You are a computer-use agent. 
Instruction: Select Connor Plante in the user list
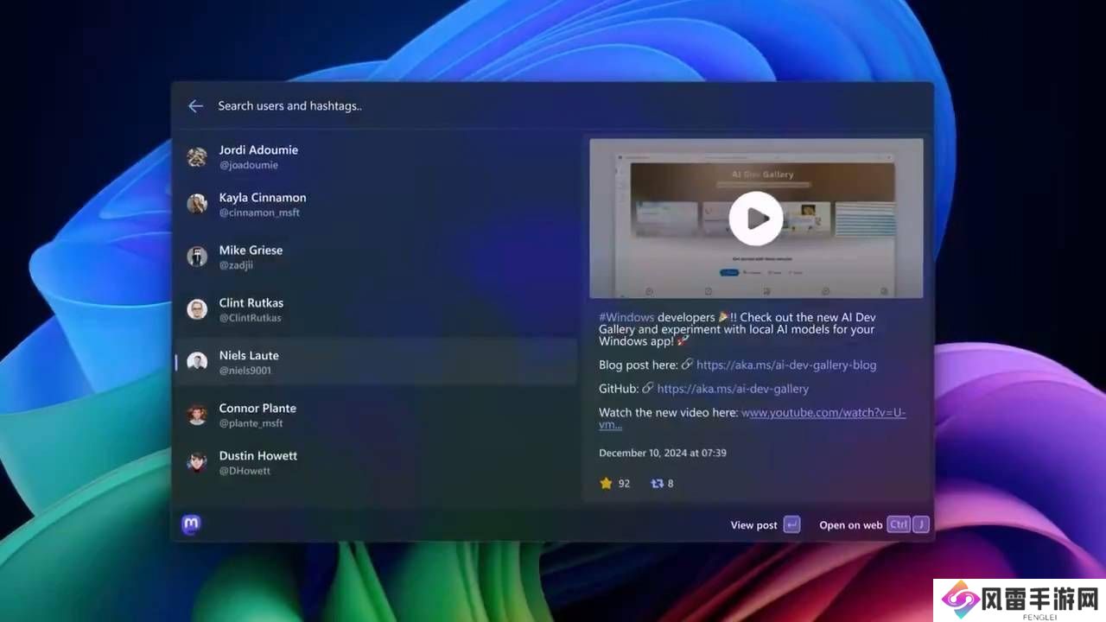click(x=377, y=415)
